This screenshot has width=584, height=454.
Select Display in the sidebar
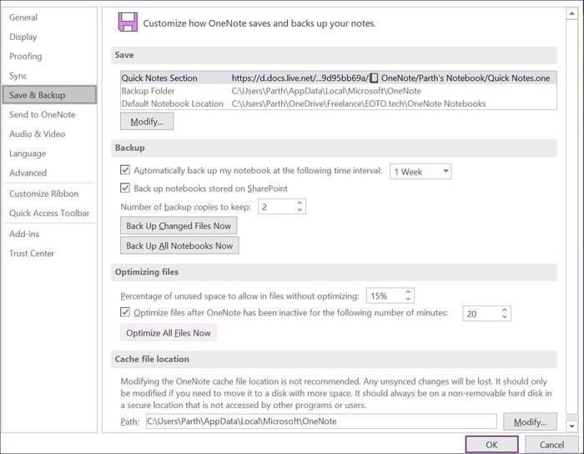[x=23, y=37]
